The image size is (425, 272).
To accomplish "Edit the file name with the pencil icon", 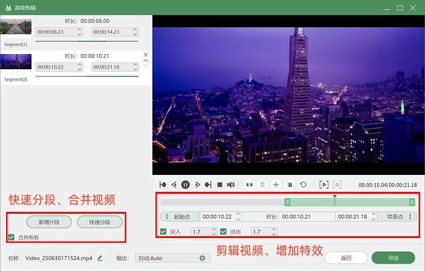I will 100,258.
